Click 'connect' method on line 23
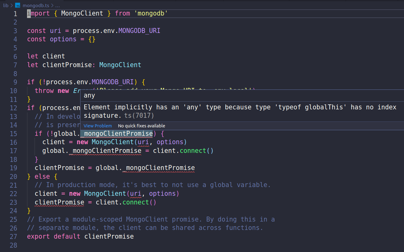This screenshot has width=404, height=252. pyautogui.click(x=135, y=202)
